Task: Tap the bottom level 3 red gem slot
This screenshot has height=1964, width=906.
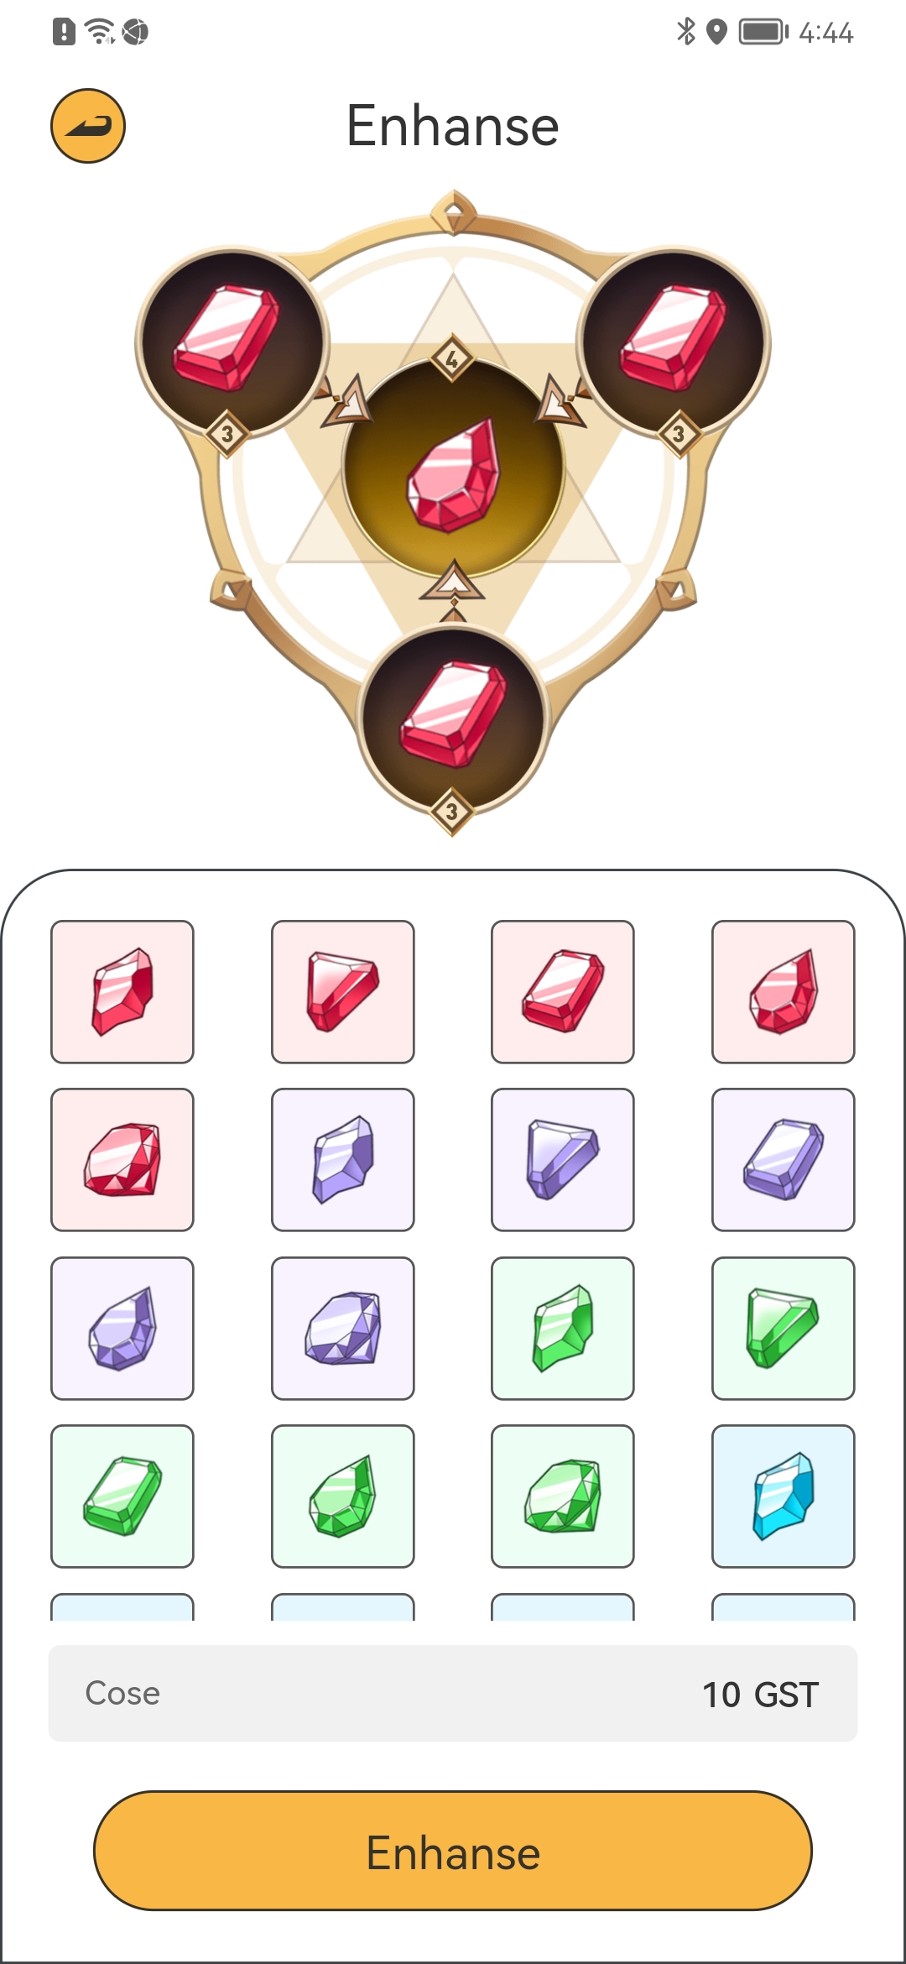Action: tap(453, 719)
